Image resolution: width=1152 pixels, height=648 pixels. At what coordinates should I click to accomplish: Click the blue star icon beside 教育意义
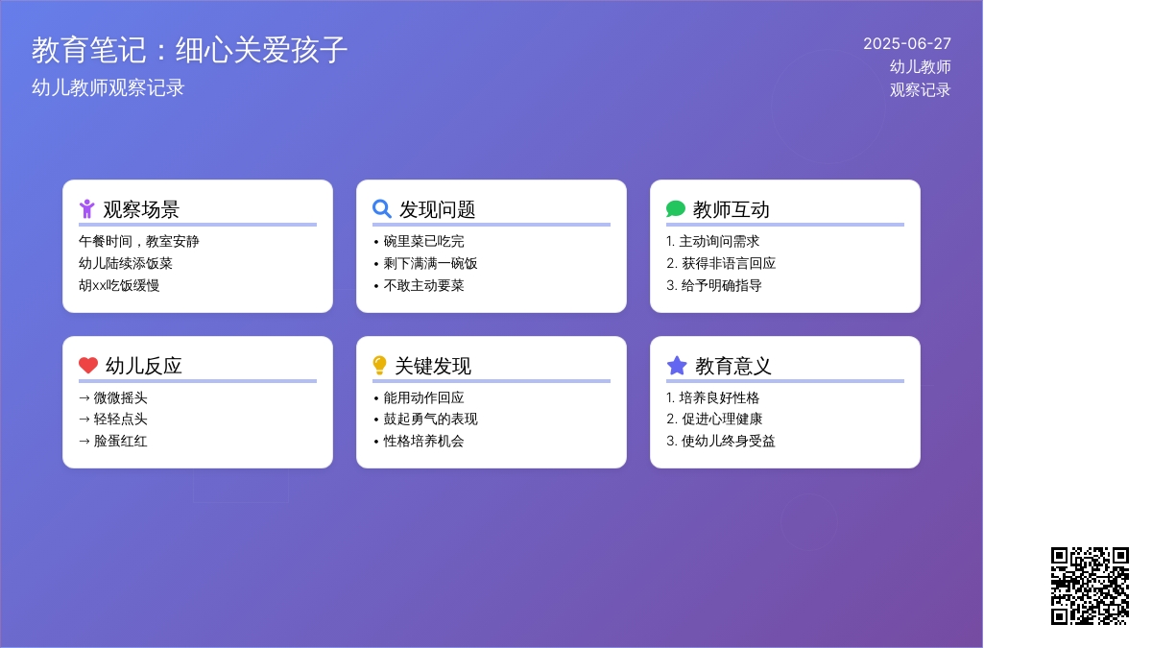click(x=677, y=365)
